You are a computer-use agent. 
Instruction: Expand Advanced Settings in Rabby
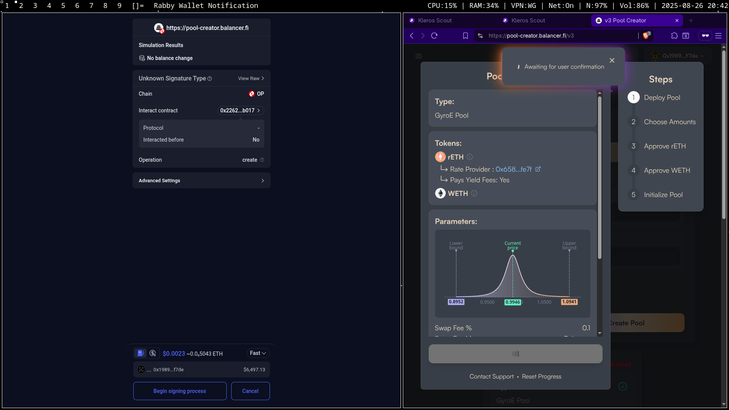pyautogui.click(x=201, y=180)
